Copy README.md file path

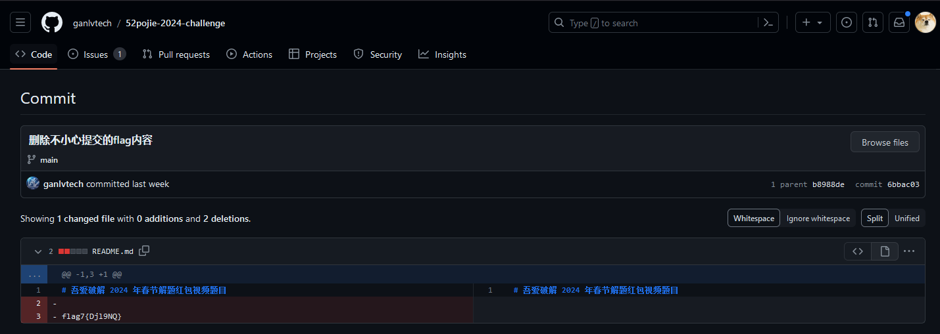144,251
